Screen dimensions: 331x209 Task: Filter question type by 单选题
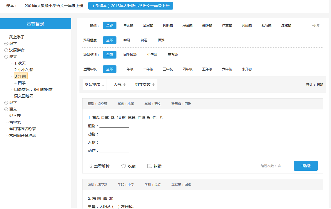[128, 25]
